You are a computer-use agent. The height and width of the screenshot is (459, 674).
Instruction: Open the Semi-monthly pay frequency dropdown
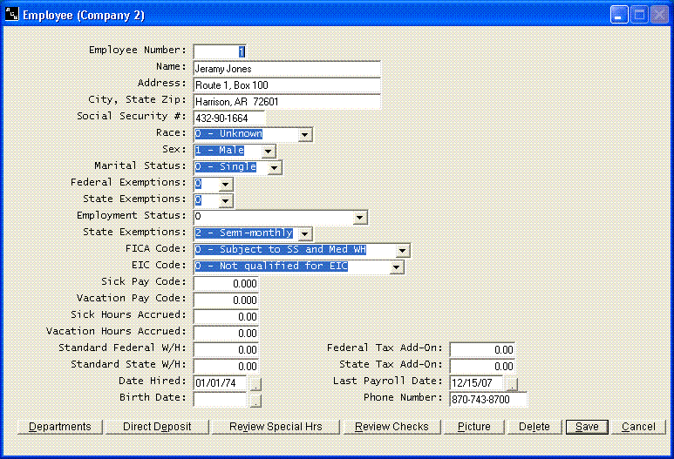[303, 233]
